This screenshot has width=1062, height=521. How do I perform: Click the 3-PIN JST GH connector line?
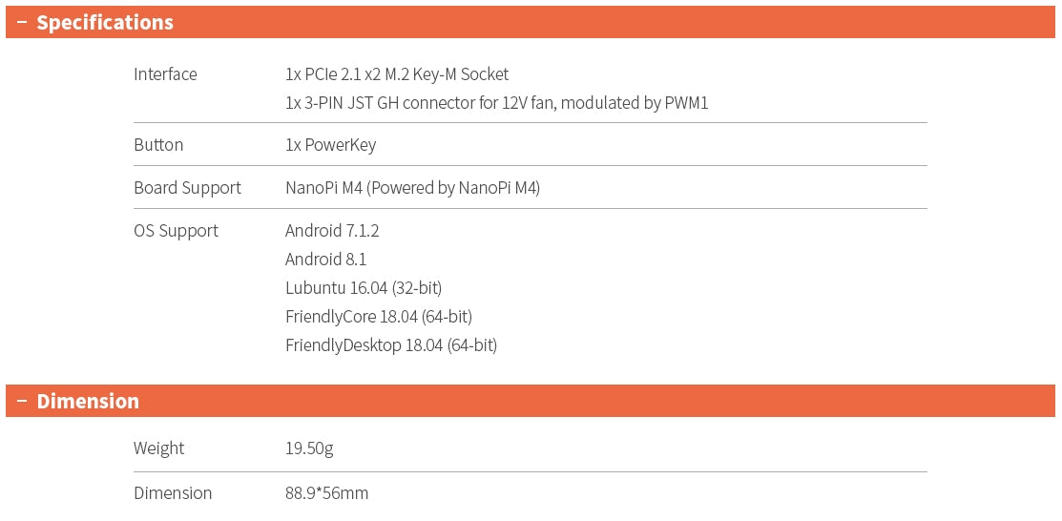point(496,103)
